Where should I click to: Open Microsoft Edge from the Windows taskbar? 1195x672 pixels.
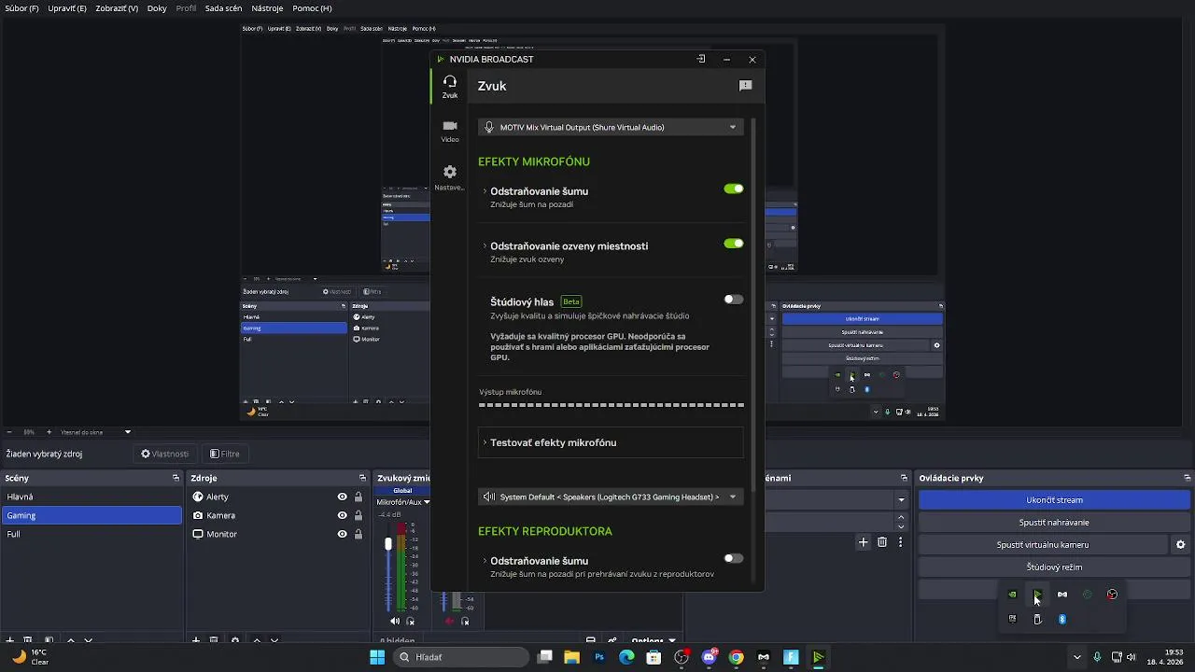coord(626,657)
